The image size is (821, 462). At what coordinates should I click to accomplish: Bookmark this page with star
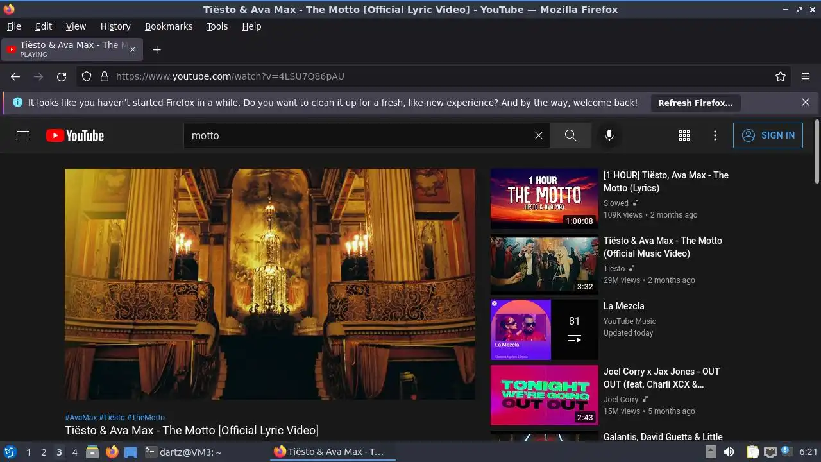coord(781,76)
